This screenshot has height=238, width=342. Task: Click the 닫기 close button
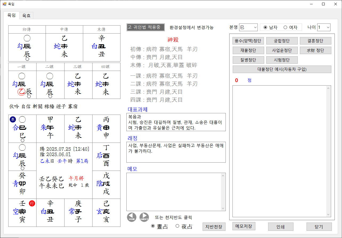click(x=319, y=227)
